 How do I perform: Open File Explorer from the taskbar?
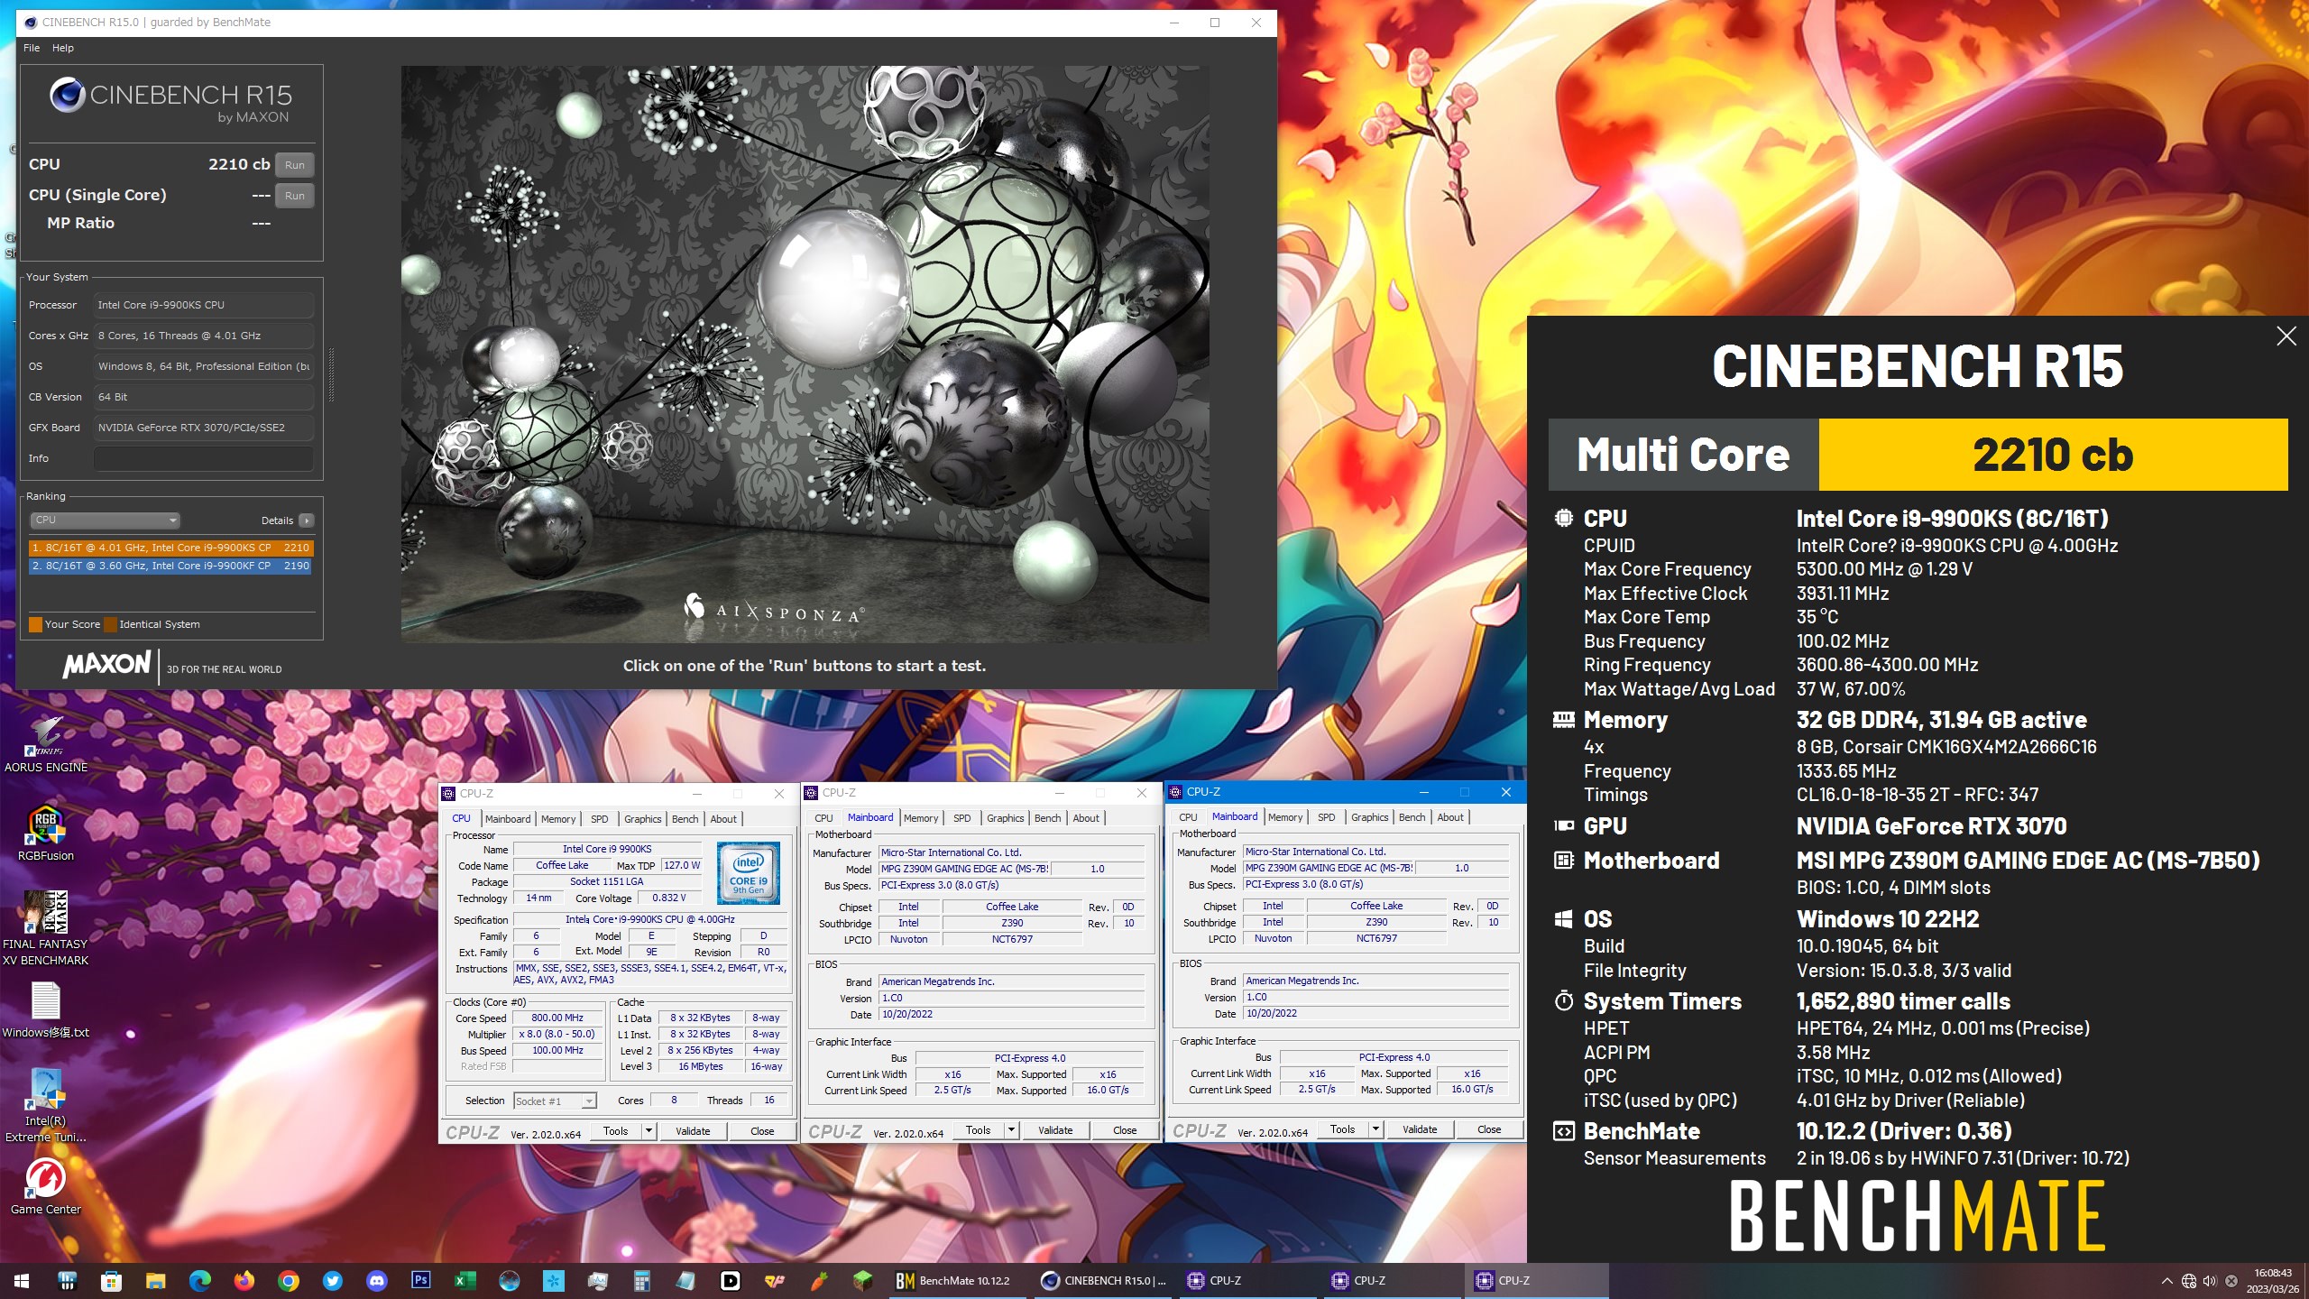tap(155, 1280)
